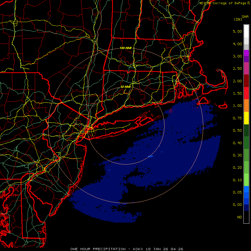This screenshot has width=251, height=251.
Task: Click the 50 NMI range ring label
Action: pyautogui.click(x=126, y=87)
